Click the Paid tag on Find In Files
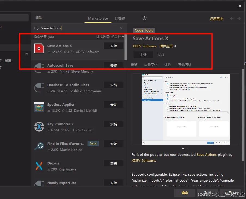The width and height of the screenshot is (246, 199). click(93, 144)
